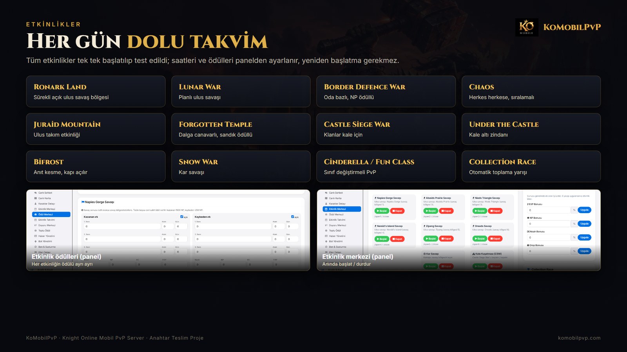
Task: Toggle the açık checkbox for Kazanan ırk
Action: click(181, 217)
